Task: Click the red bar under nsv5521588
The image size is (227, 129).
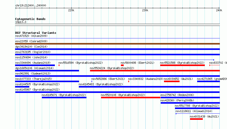Action: [x=182, y=65]
